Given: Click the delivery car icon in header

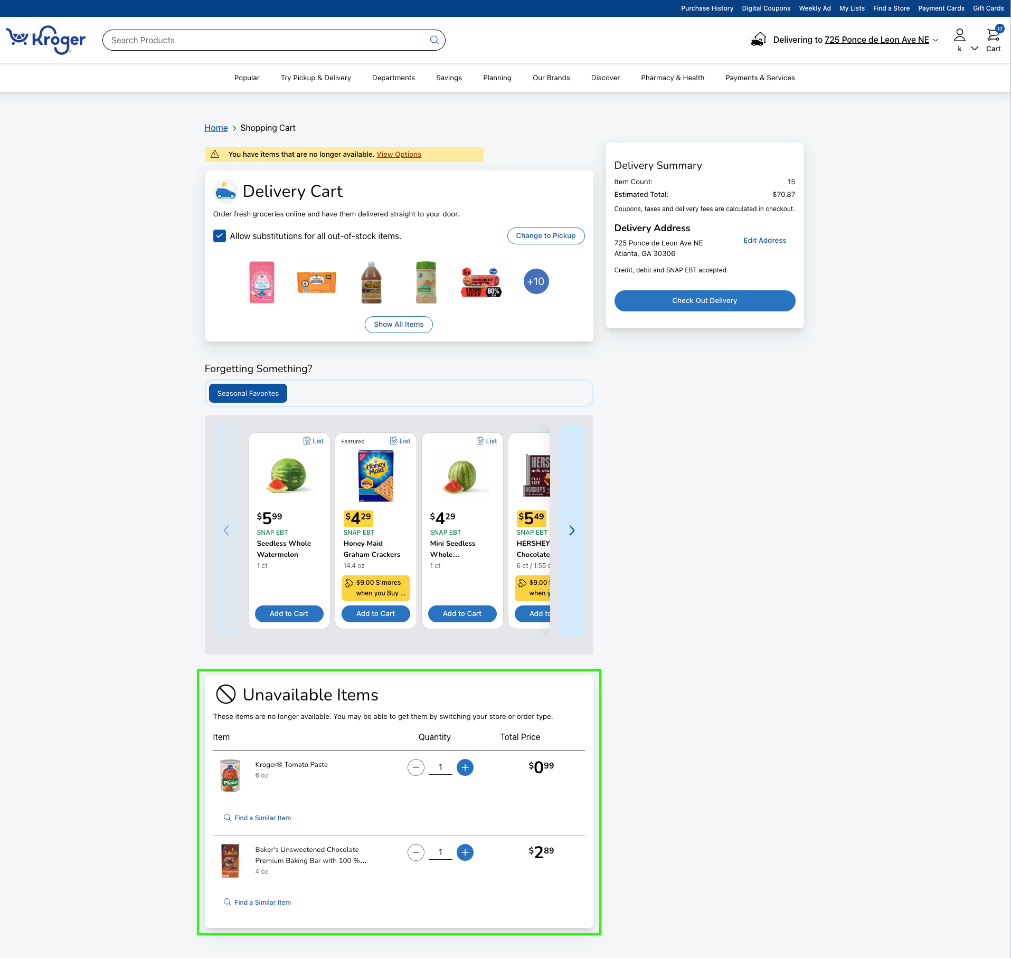Looking at the screenshot, I should [758, 40].
